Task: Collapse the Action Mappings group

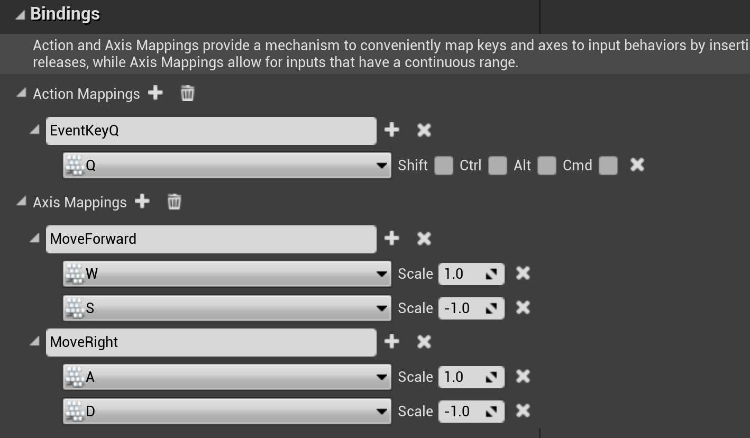Action: [21, 93]
